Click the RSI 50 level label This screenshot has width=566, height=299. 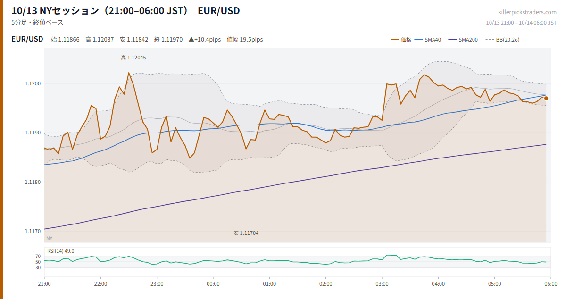pos(38,262)
